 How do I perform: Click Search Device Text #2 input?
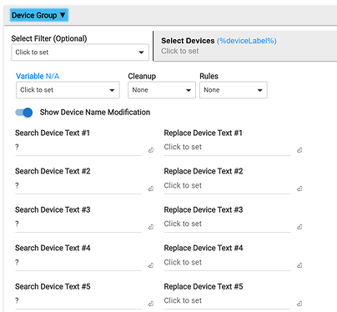(78, 186)
